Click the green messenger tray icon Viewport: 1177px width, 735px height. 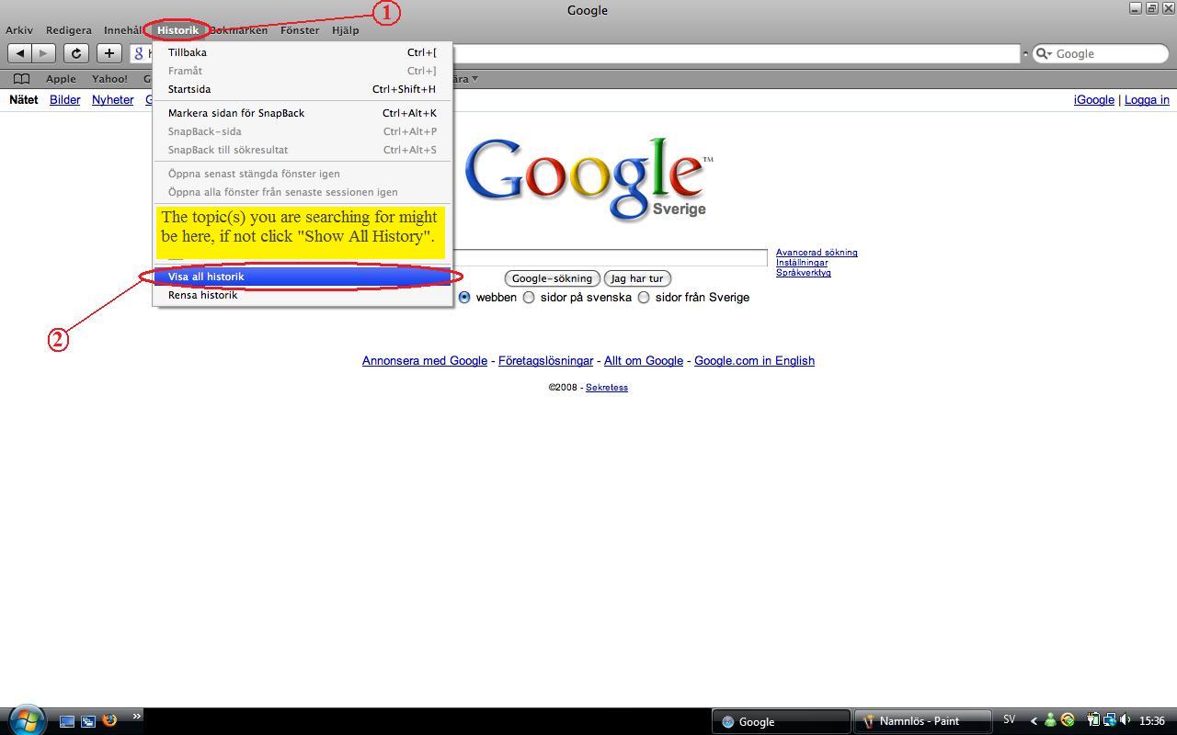click(1049, 720)
